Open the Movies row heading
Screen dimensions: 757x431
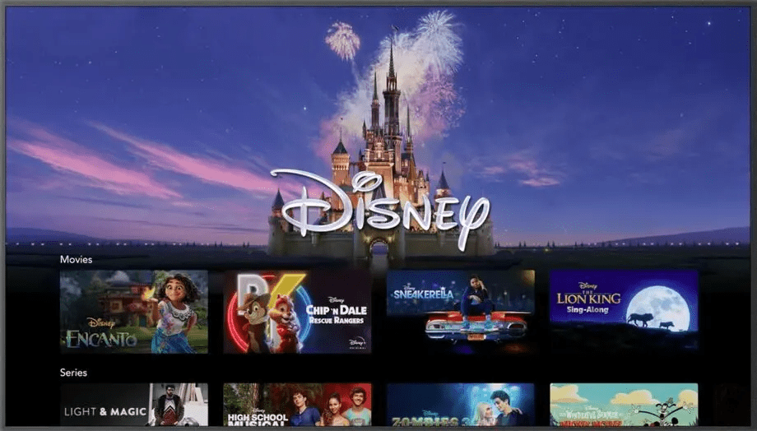[76, 259]
